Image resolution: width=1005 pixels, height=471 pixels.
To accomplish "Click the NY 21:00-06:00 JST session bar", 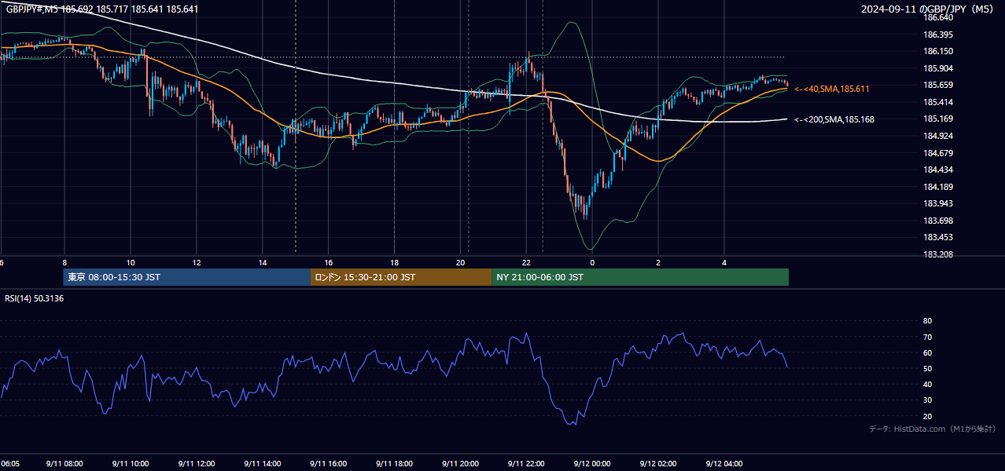I will pyautogui.click(x=640, y=277).
